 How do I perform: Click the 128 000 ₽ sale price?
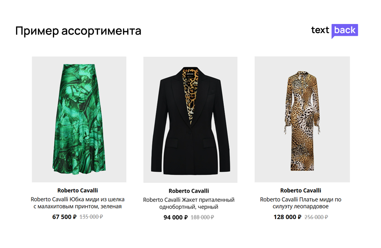pyautogui.click(x=287, y=217)
